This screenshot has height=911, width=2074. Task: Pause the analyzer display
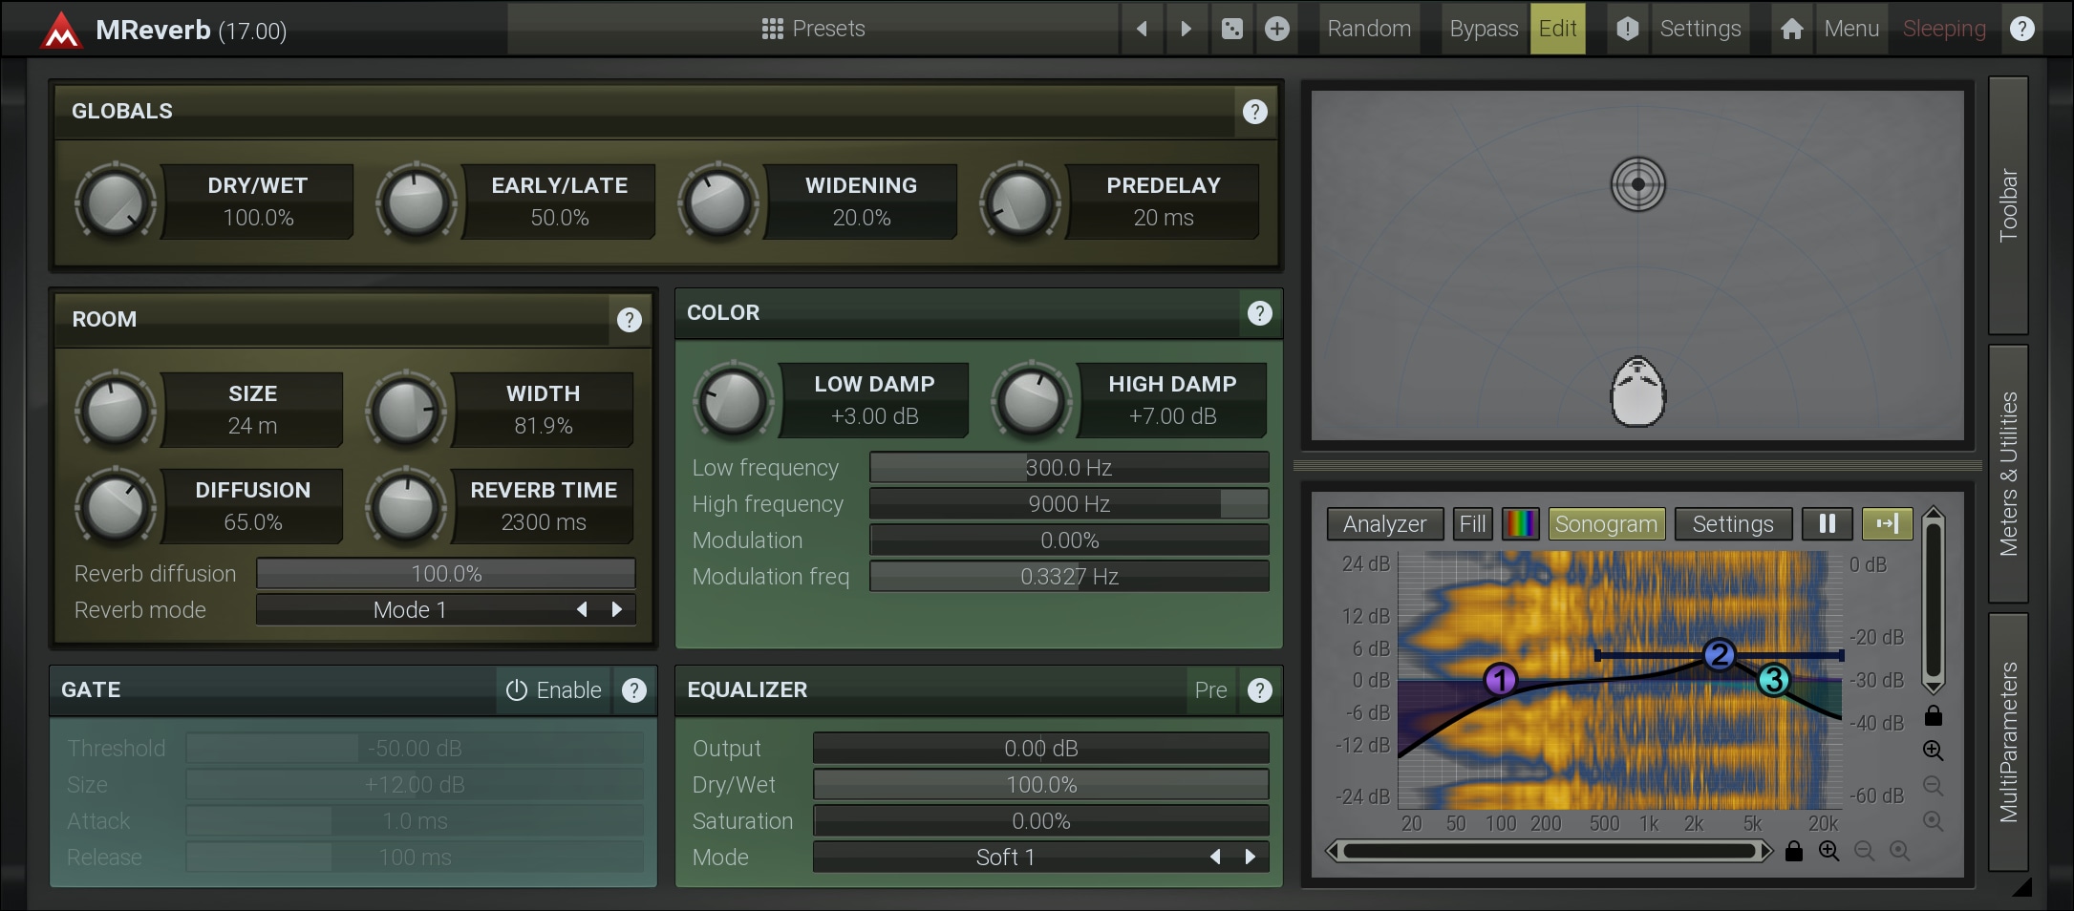pyautogui.click(x=1827, y=523)
